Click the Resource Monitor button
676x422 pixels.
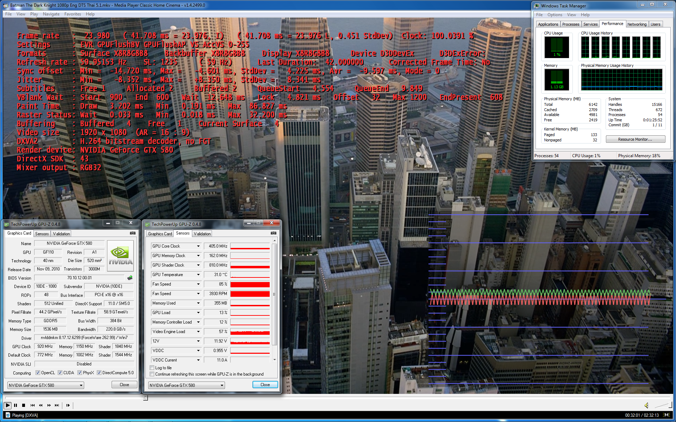(635, 139)
